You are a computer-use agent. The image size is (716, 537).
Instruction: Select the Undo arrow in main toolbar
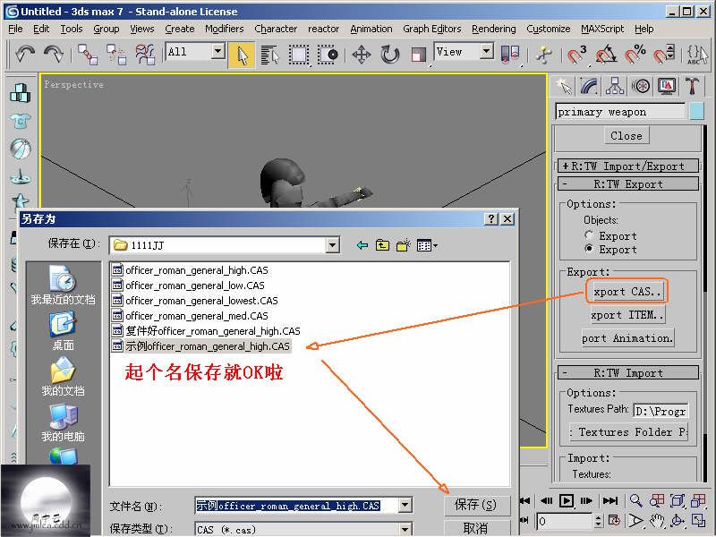pos(25,54)
